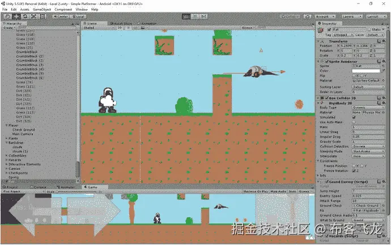The height and width of the screenshot is (245, 391).
Task: Open the GameObject menu
Action: click(x=41, y=10)
